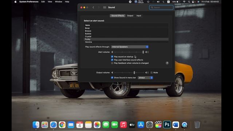Open the Window menu

tap(59, 2)
